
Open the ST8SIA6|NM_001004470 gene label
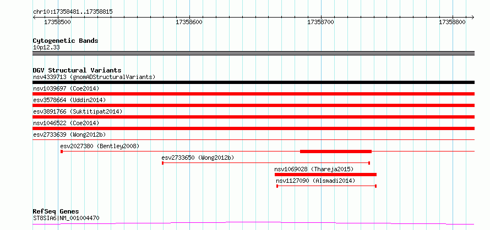point(66,218)
